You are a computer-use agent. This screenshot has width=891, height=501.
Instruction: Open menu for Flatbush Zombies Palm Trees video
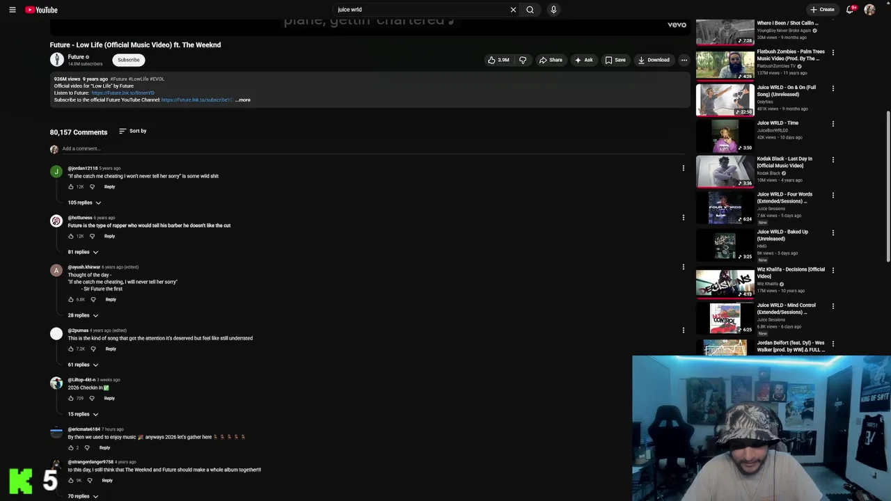coord(833,53)
